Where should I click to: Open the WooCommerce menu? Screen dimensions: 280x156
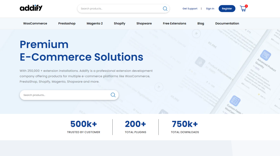coord(35,23)
